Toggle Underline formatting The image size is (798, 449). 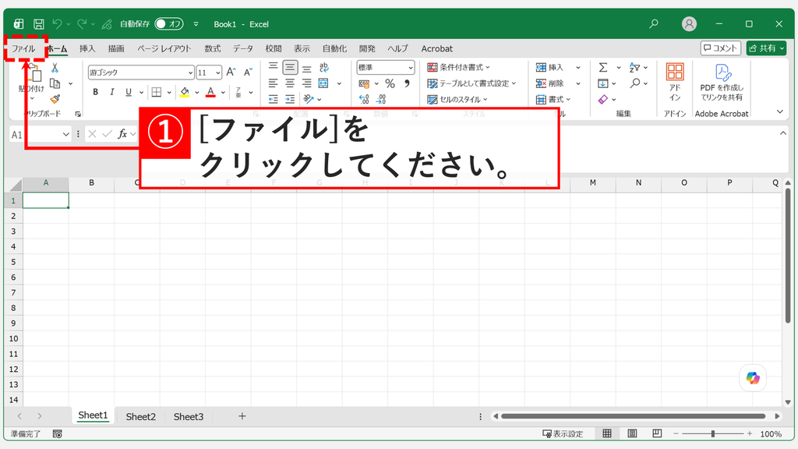[129, 92]
